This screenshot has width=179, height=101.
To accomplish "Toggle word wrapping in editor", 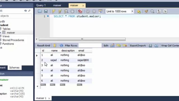I will click(x=165, y=11).
